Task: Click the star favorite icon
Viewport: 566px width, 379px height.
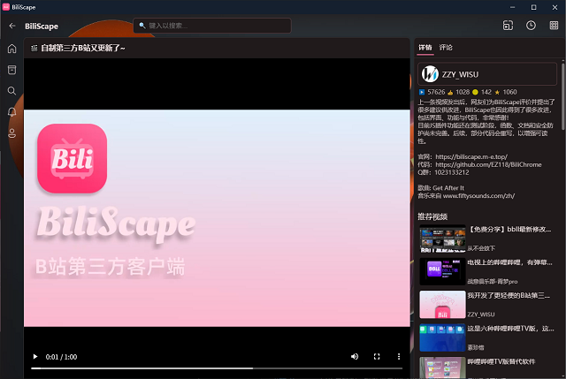Action: [x=497, y=92]
